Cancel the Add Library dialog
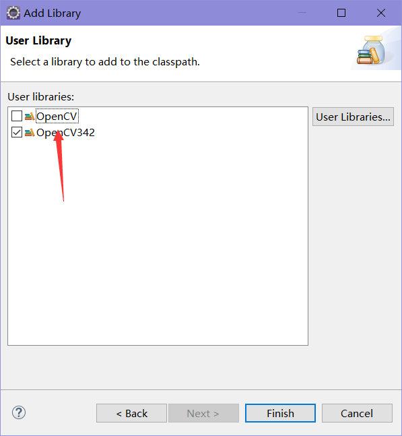 click(x=357, y=413)
